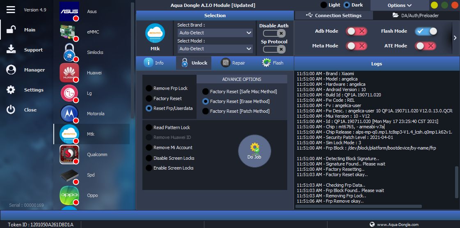
Task: Click the Logs horizontal scrollbar
Action: pos(359,206)
